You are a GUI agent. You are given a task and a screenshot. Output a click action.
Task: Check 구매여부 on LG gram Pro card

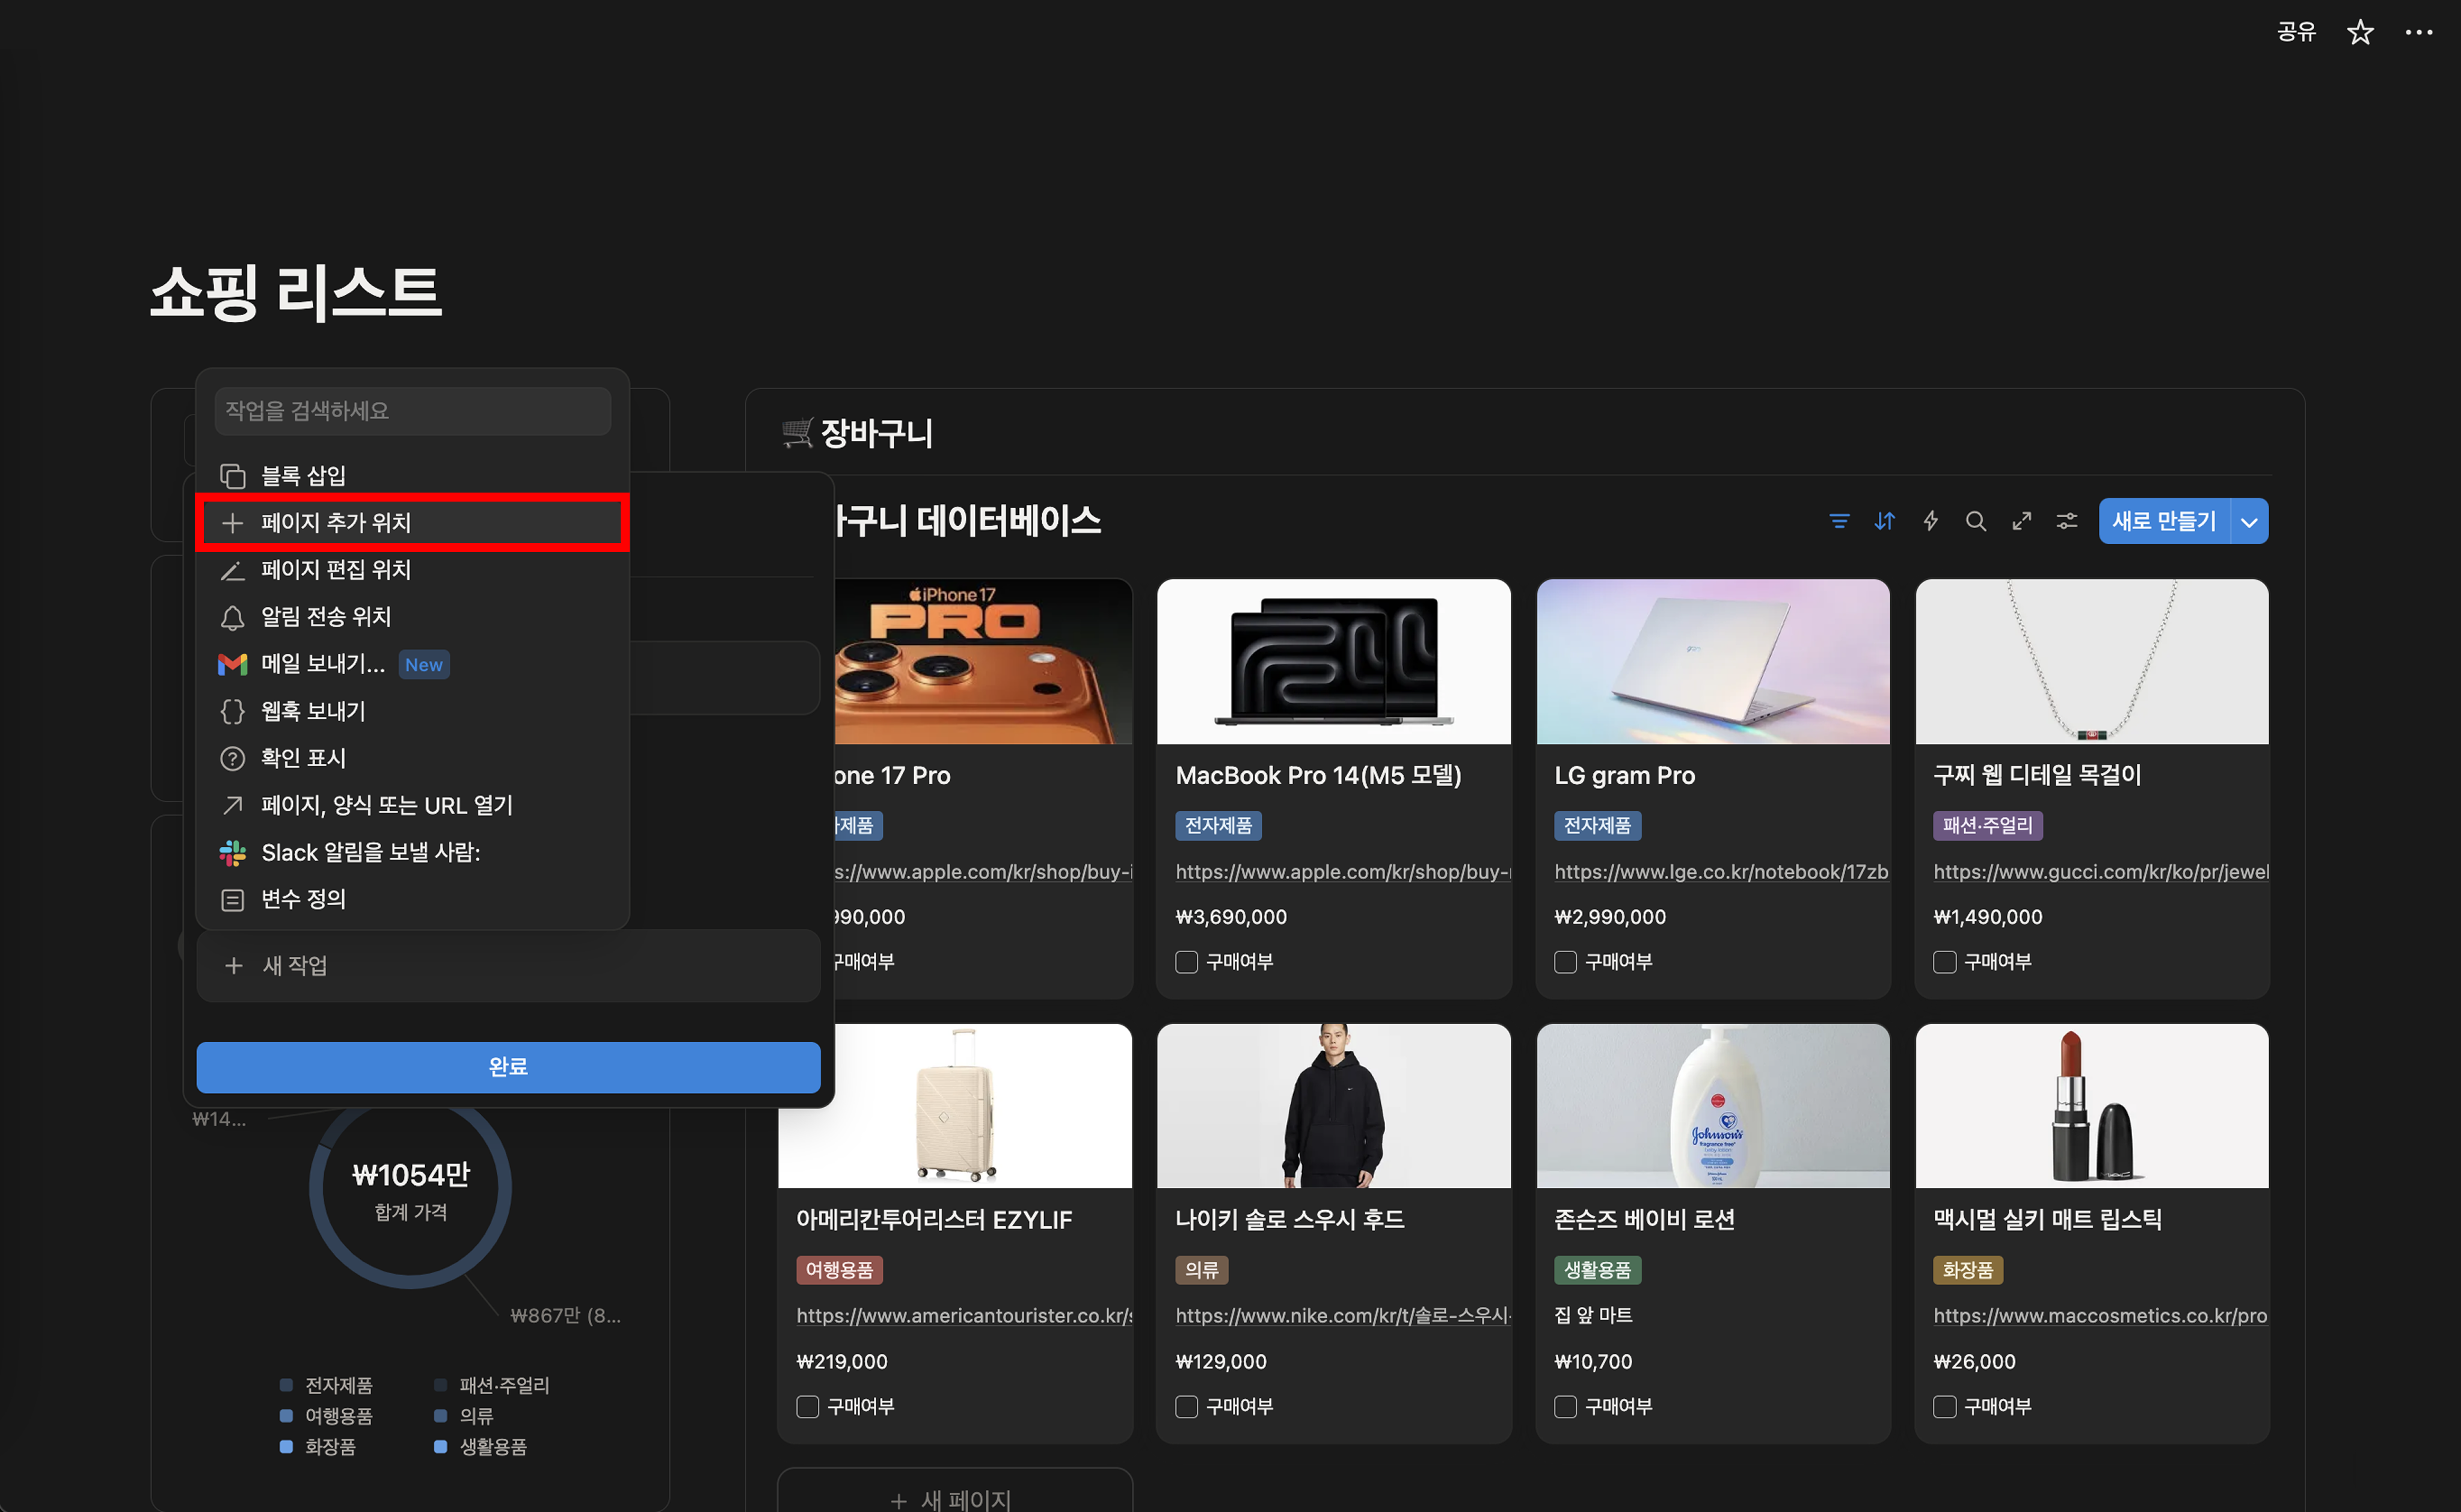click(x=1565, y=962)
